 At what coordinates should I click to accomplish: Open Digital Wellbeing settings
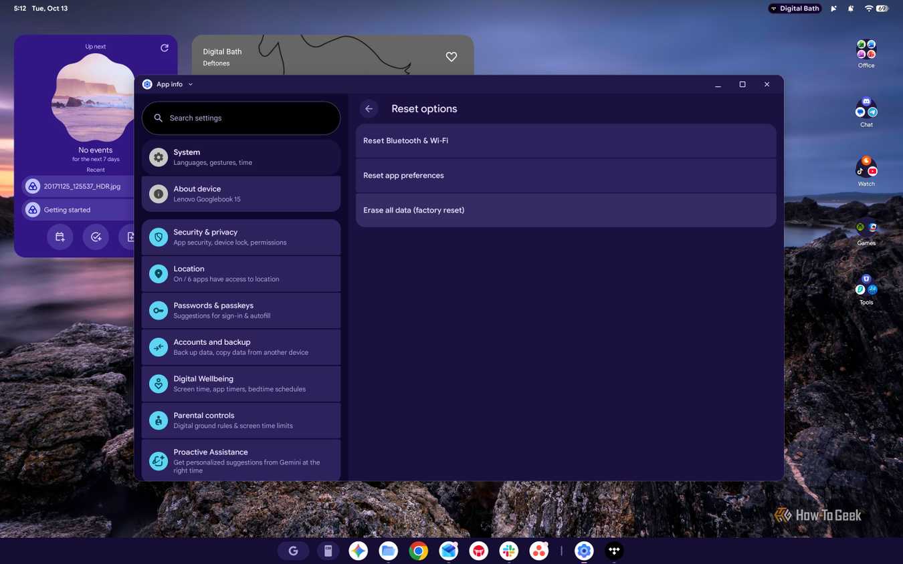tap(241, 384)
